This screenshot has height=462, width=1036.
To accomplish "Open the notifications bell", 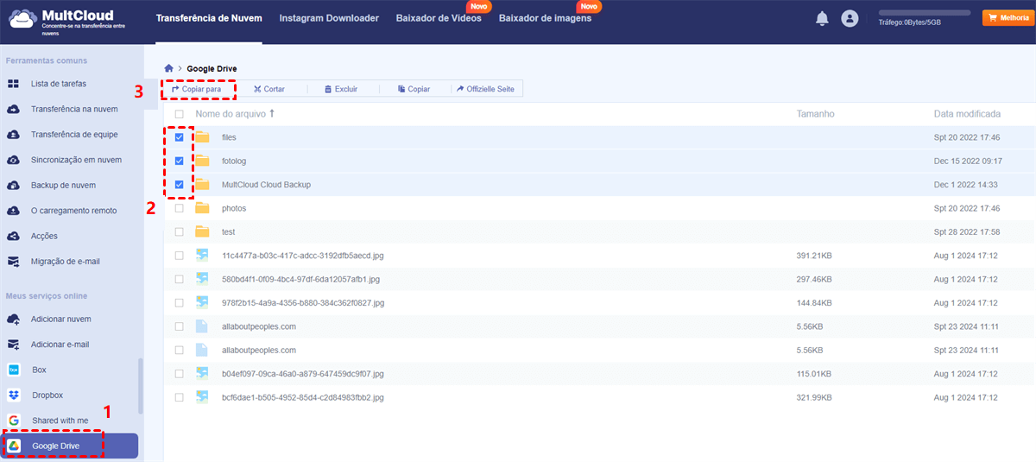I will point(822,18).
